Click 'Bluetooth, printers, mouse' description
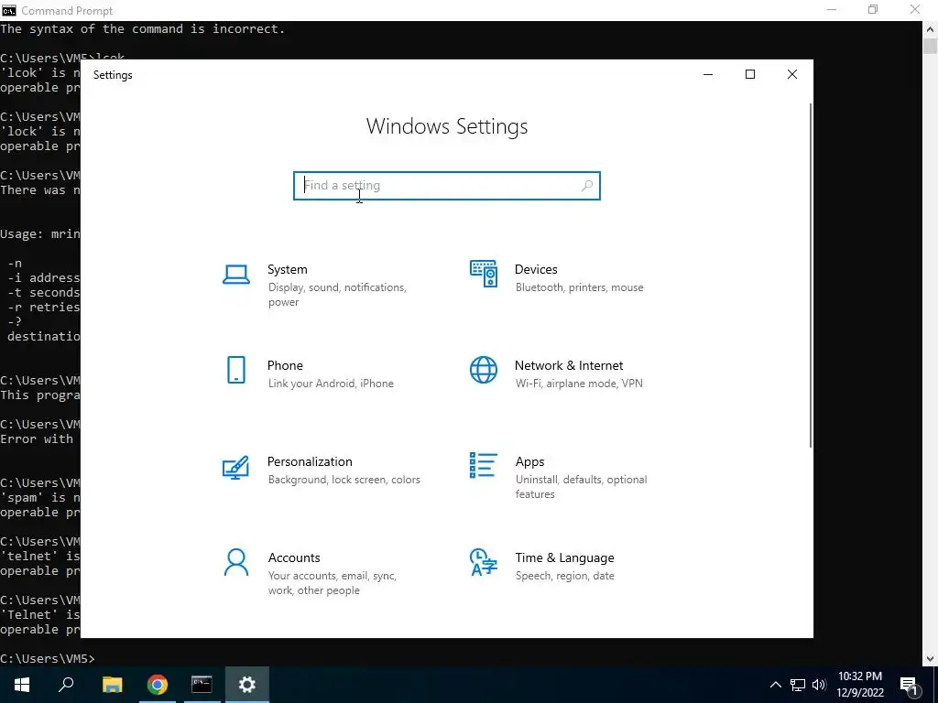 [x=580, y=287]
